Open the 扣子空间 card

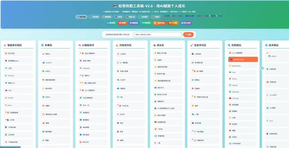18,53
